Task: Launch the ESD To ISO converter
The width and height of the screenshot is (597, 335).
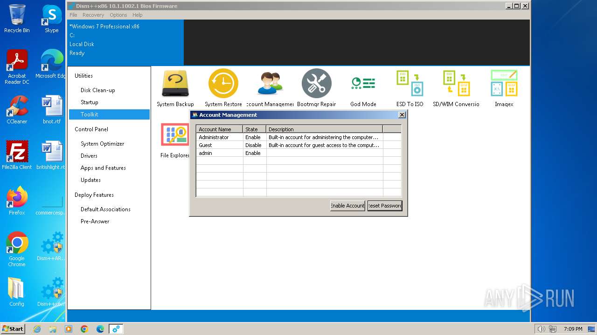Action: pos(410,88)
